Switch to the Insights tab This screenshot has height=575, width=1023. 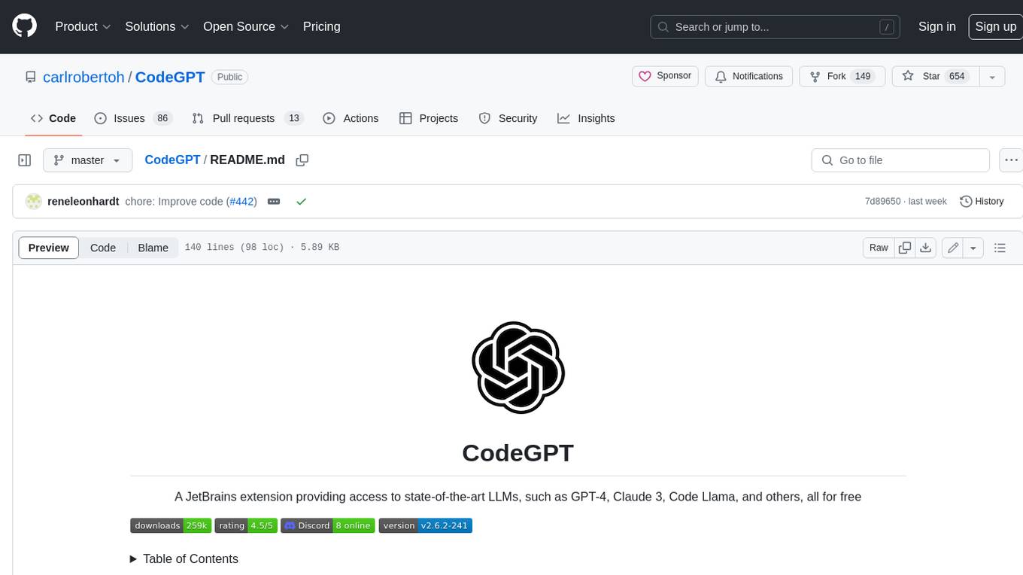coord(586,118)
